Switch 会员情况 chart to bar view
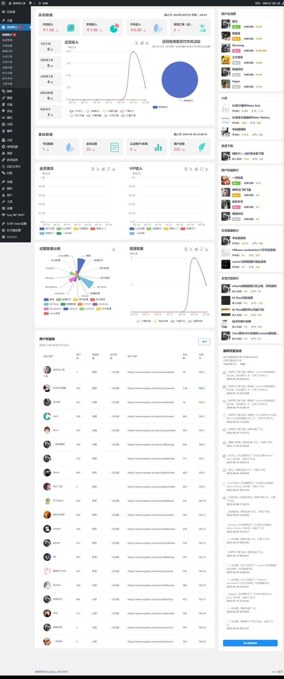This screenshot has height=679, width=284. tap(103, 169)
